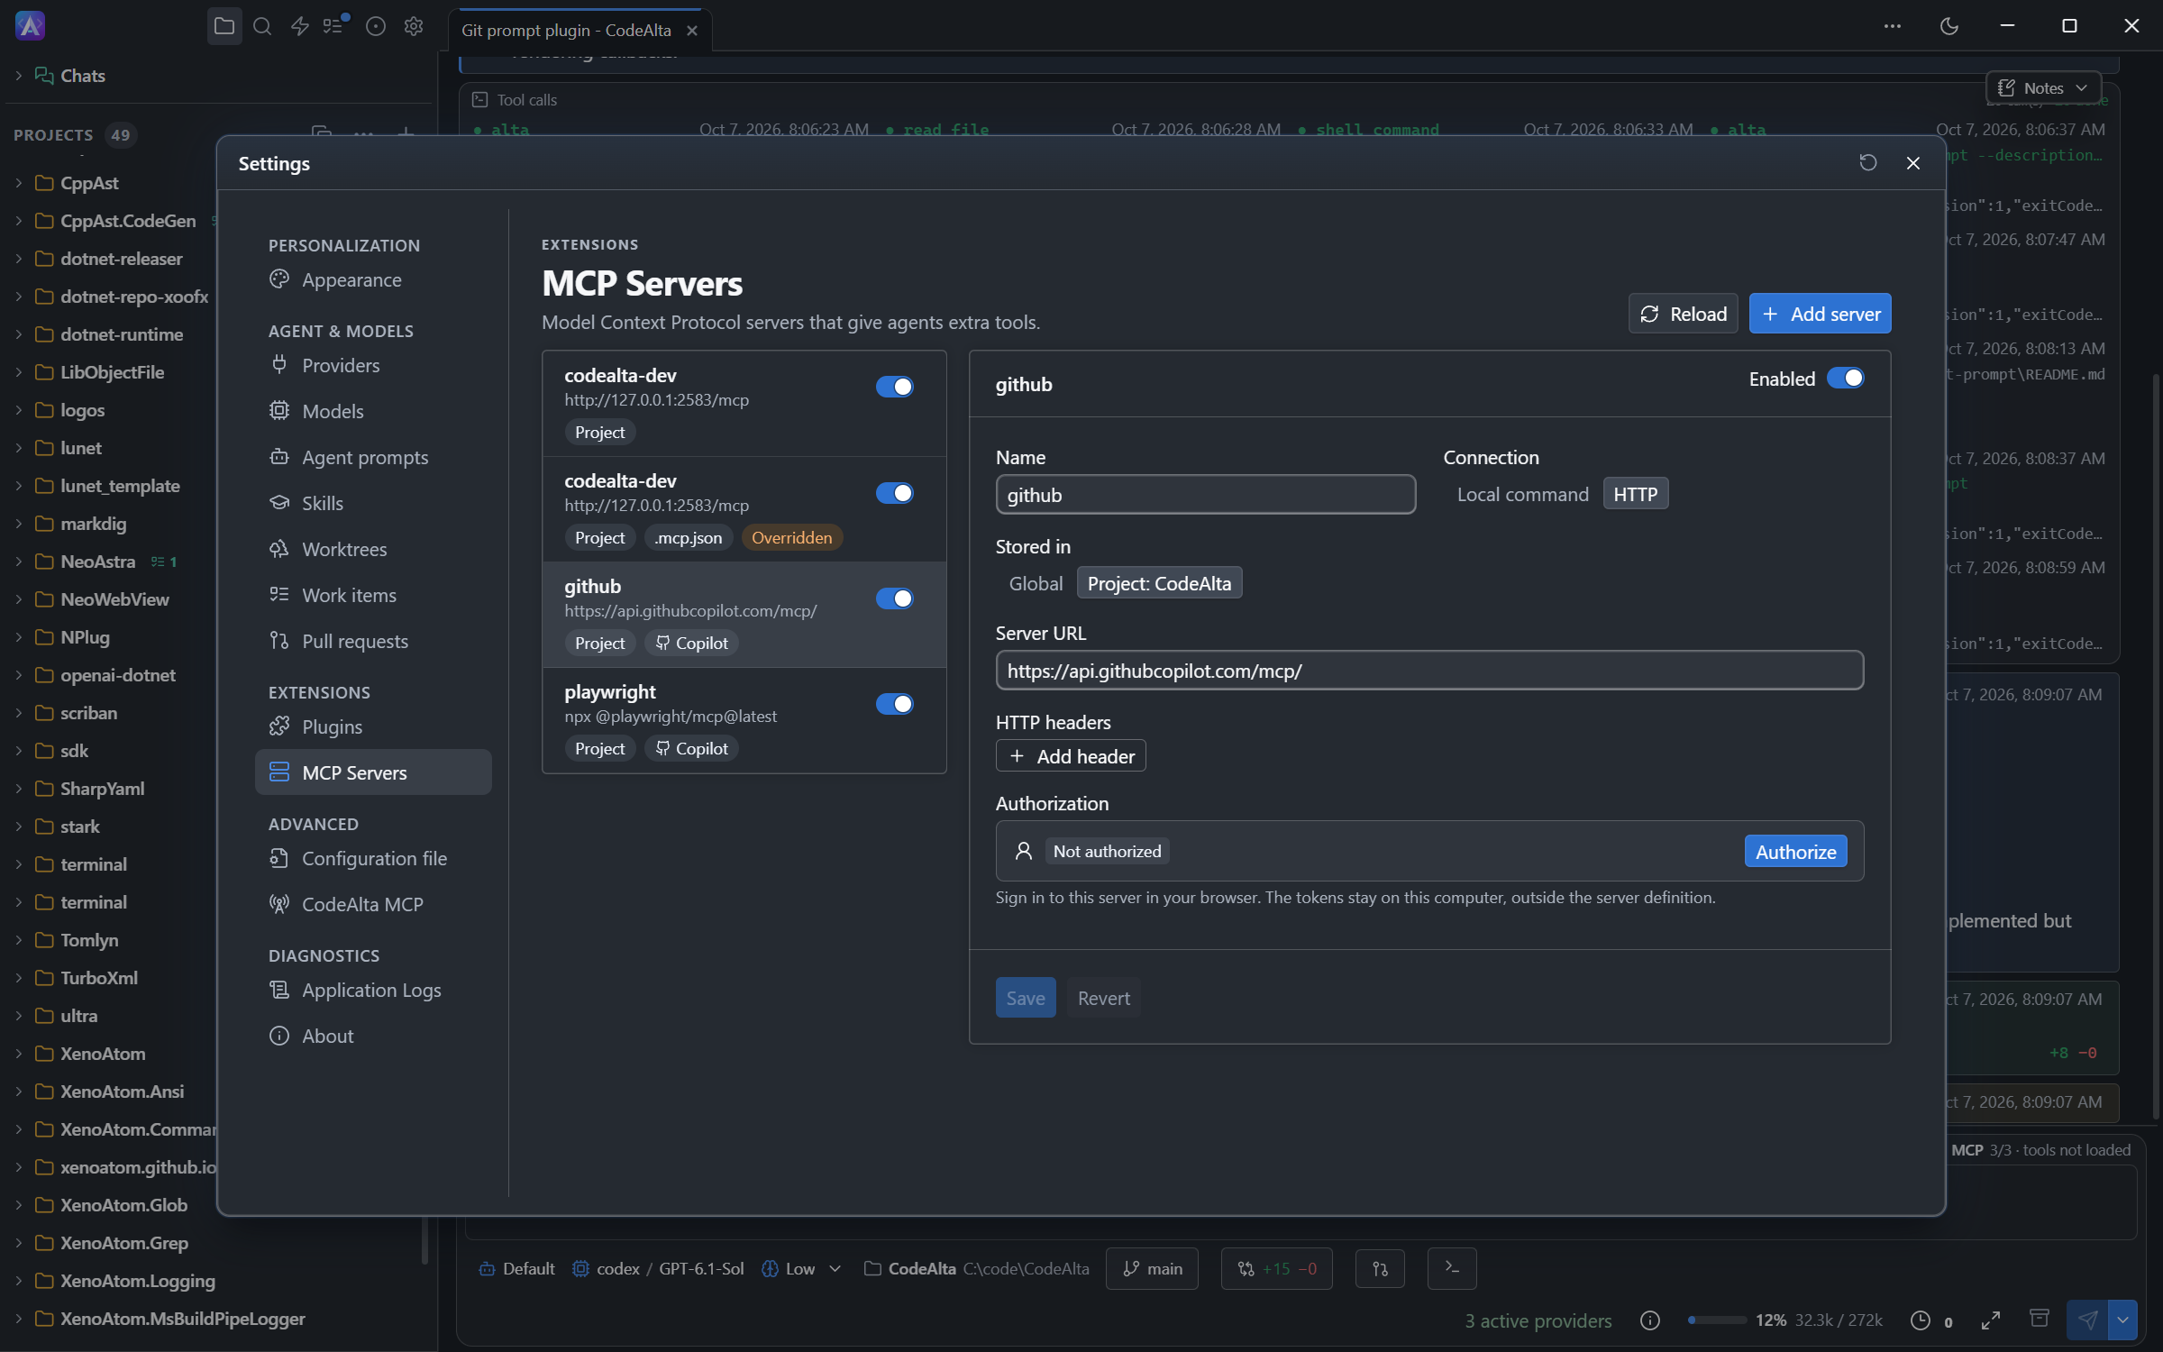Click the reset icon in Settings header
The image size is (2163, 1352).
point(1868,163)
